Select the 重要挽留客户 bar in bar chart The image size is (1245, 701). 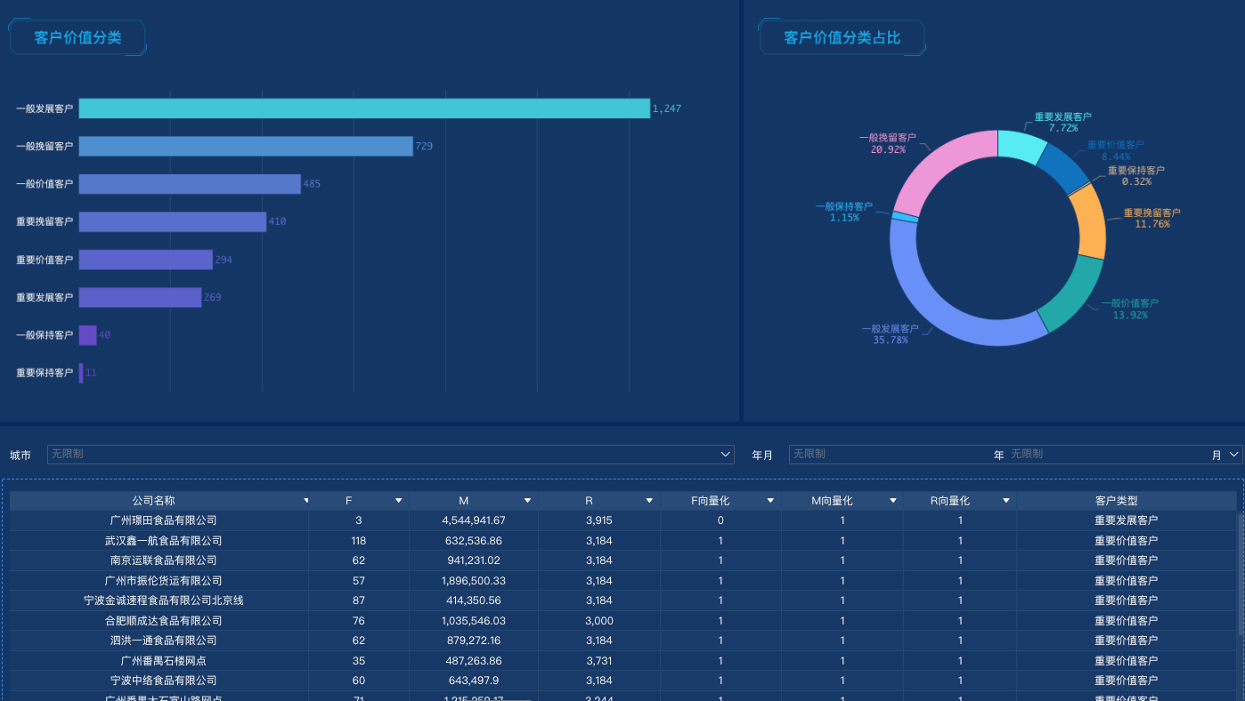point(173,222)
